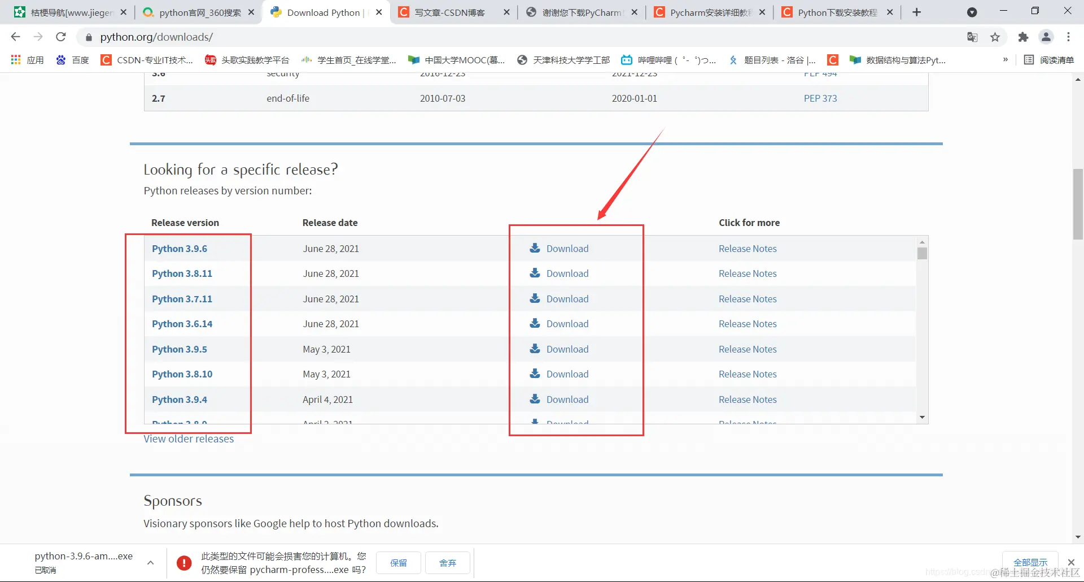Open the browser extensions puzzle icon
This screenshot has width=1084, height=582.
pyautogui.click(x=1023, y=37)
